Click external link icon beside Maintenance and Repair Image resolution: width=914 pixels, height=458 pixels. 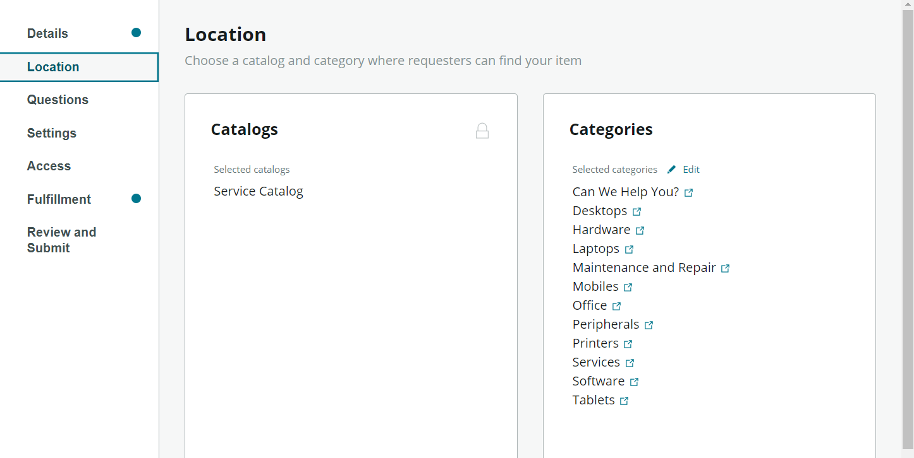725,269
